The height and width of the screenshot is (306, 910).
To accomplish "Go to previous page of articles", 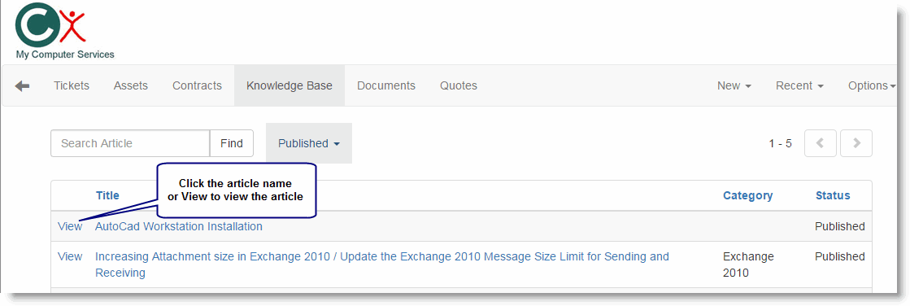I will click(x=820, y=143).
